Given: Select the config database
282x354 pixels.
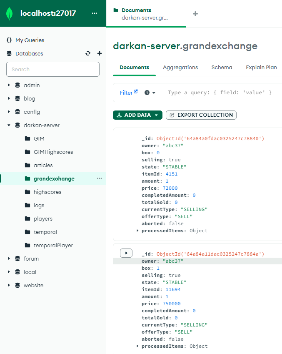Looking at the screenshot, I should pos(32,112).
